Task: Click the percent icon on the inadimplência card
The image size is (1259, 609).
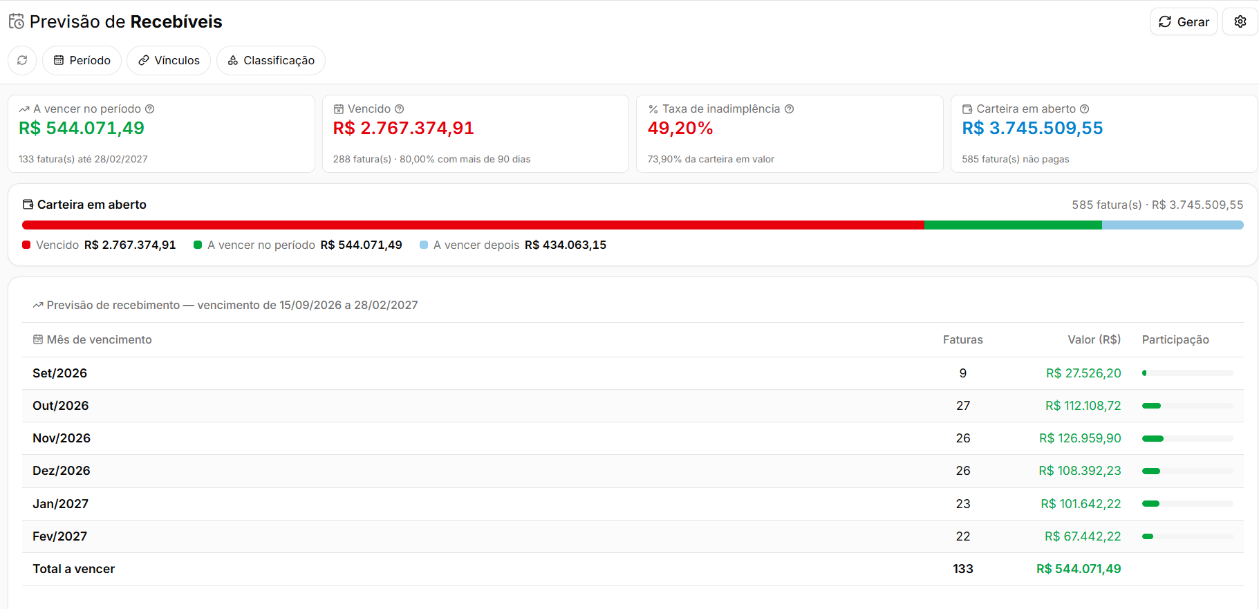Action: tap(653, 109)
